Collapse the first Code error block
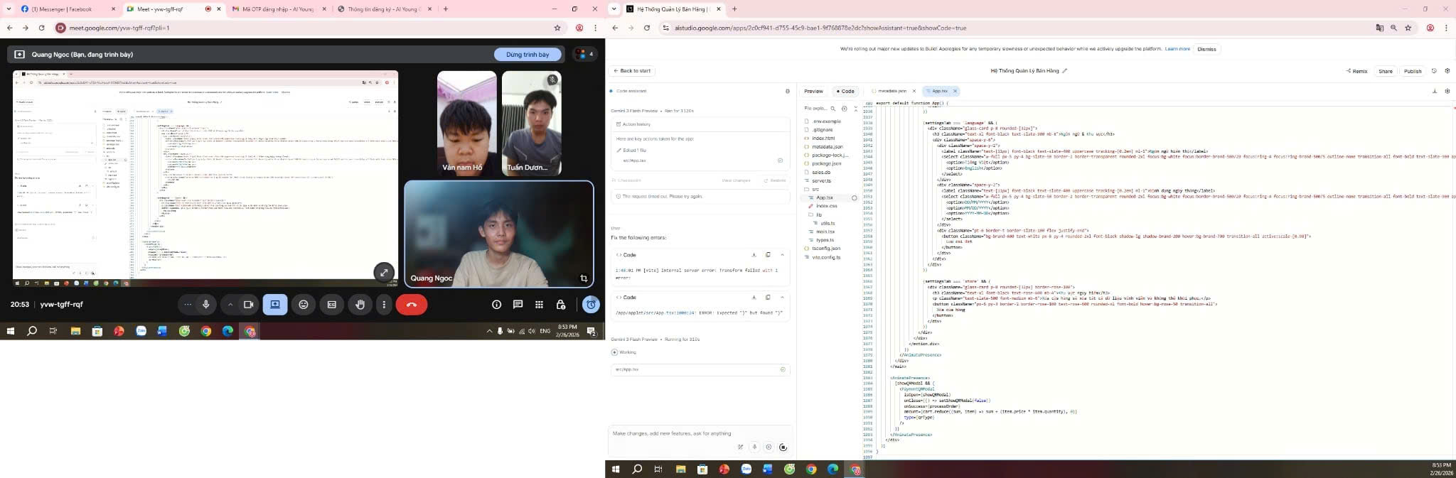 pyautogui.click(x=782, y=255)
